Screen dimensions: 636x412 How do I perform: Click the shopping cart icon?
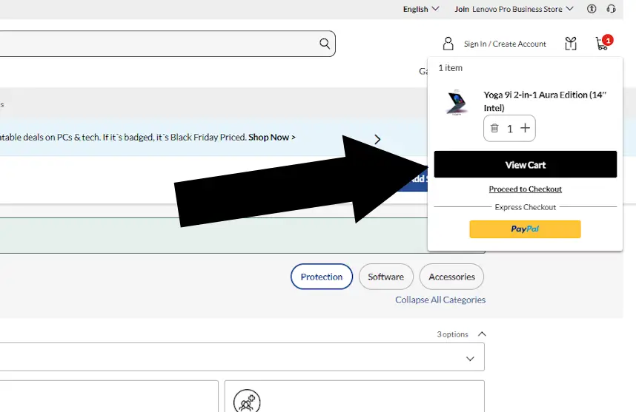pyautogui.click(x=602, y=44)
